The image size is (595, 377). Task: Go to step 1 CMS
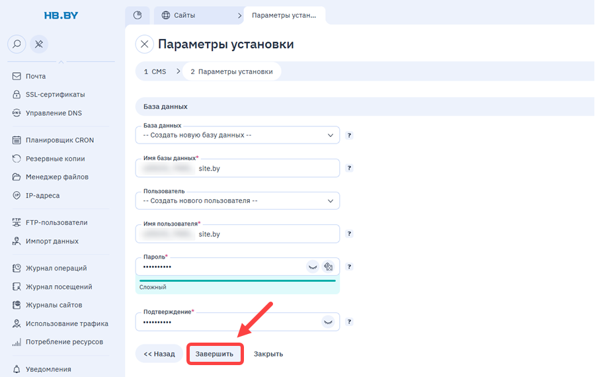[x=155, y=71]
